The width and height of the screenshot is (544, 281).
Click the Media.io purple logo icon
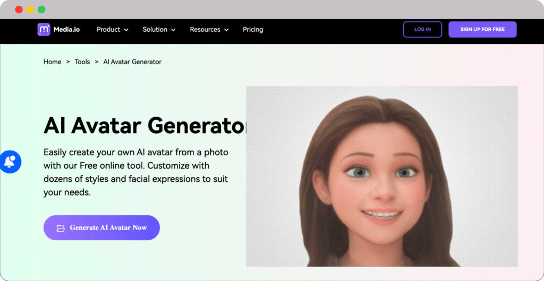(x=44, y=30)
